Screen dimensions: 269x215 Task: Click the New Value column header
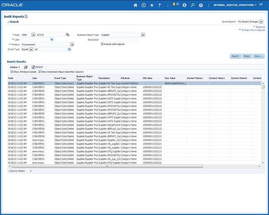(175, 78)
